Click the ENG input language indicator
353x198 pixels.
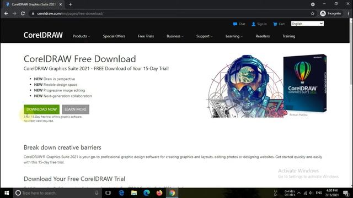319,193
